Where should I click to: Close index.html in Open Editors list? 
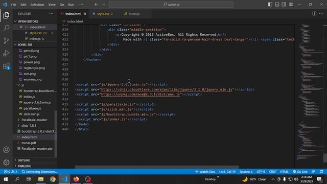pyautogui.click(x=21, y=27)
